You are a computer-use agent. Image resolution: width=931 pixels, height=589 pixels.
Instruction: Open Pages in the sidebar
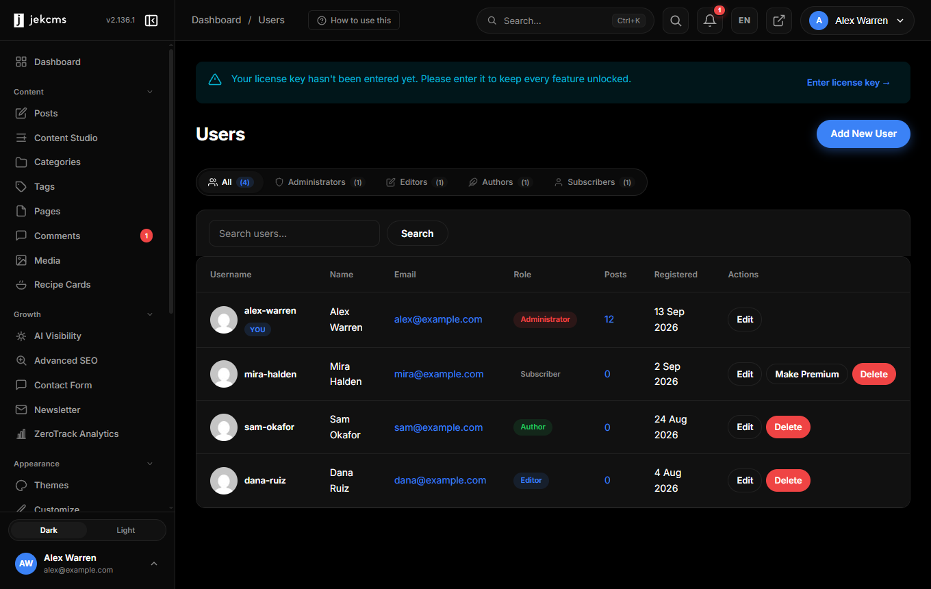87,211
